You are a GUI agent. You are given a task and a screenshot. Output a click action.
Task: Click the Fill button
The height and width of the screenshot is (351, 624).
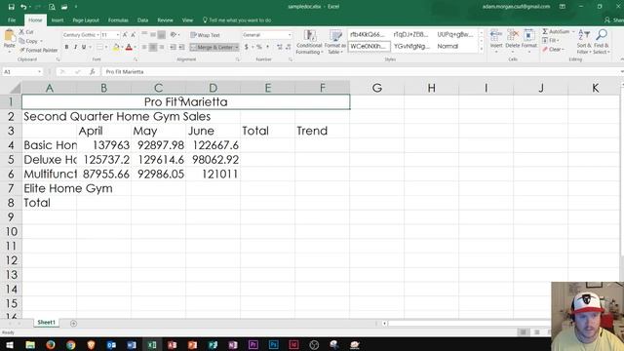[551, 40]
